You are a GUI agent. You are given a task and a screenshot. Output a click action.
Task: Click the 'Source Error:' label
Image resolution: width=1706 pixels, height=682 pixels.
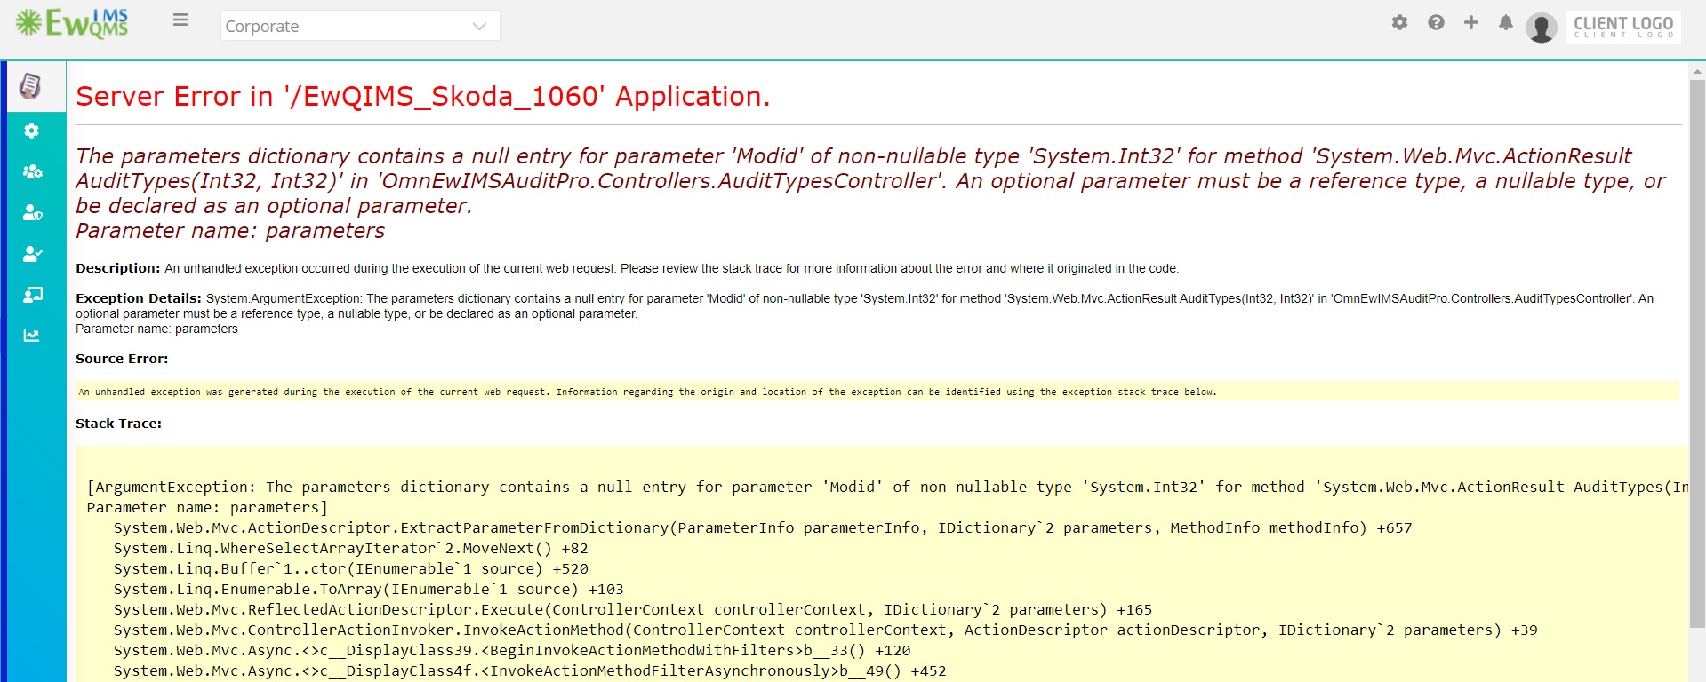click(122, 359)
